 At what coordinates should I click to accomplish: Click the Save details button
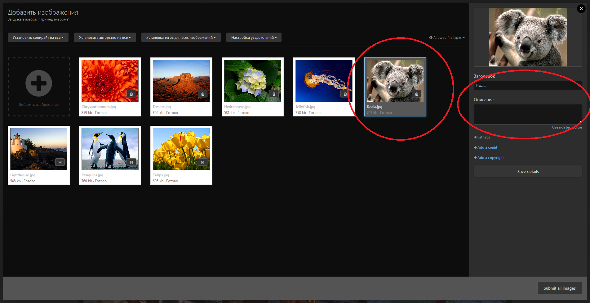[528, 171]
